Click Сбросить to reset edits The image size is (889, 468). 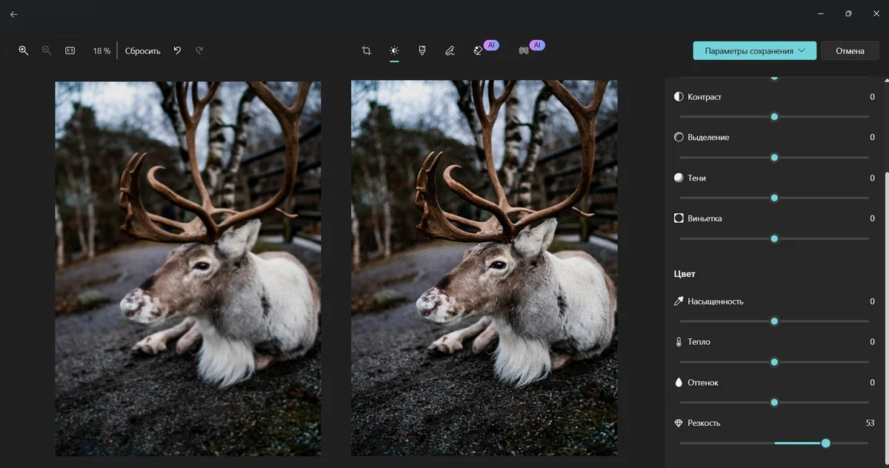[142, 51]
